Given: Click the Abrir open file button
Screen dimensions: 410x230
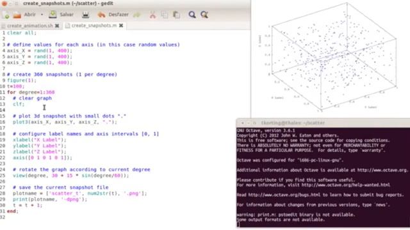Looking at the screenshot, I should (25, 15).
